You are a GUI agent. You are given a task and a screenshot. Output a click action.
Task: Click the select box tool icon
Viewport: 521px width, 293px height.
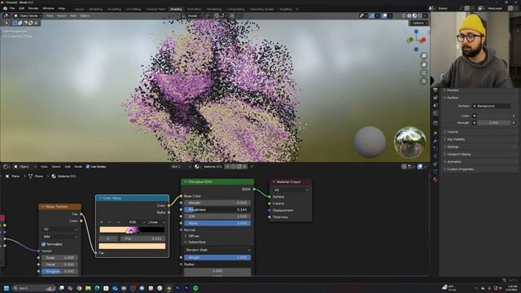[x=15, y=23]
